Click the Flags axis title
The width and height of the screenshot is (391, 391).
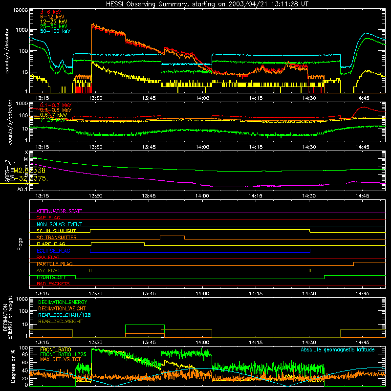coord(20,244)
